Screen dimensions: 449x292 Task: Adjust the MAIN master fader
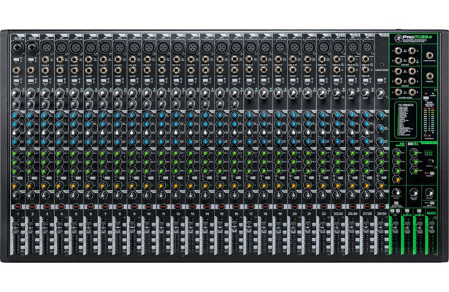coord(431,226)
